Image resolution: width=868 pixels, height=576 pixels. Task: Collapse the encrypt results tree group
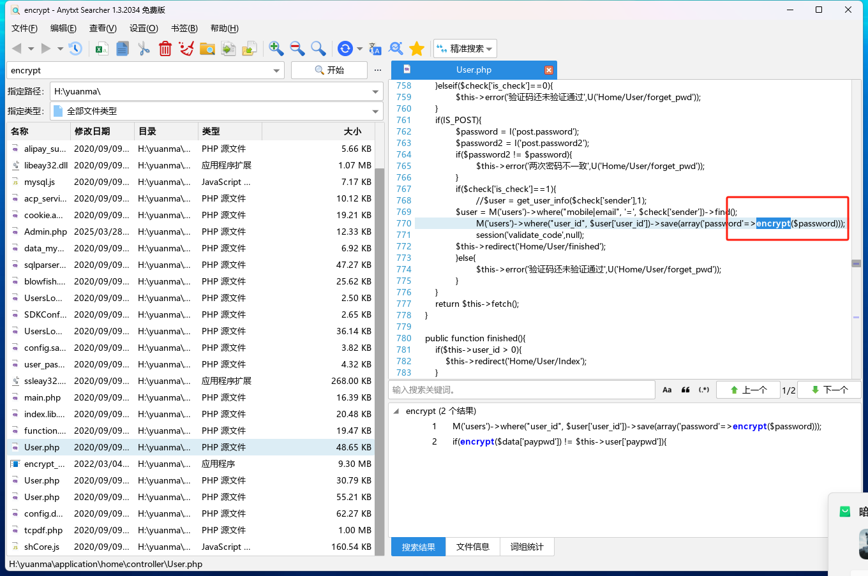pyautogui.click(x=396, y=411)
